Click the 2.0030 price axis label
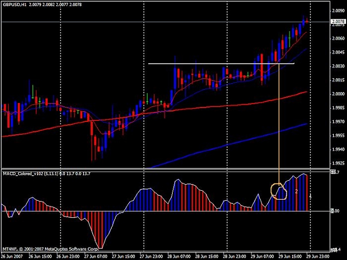The width and height of the screenshot is (347, 260). coord(338,67)
